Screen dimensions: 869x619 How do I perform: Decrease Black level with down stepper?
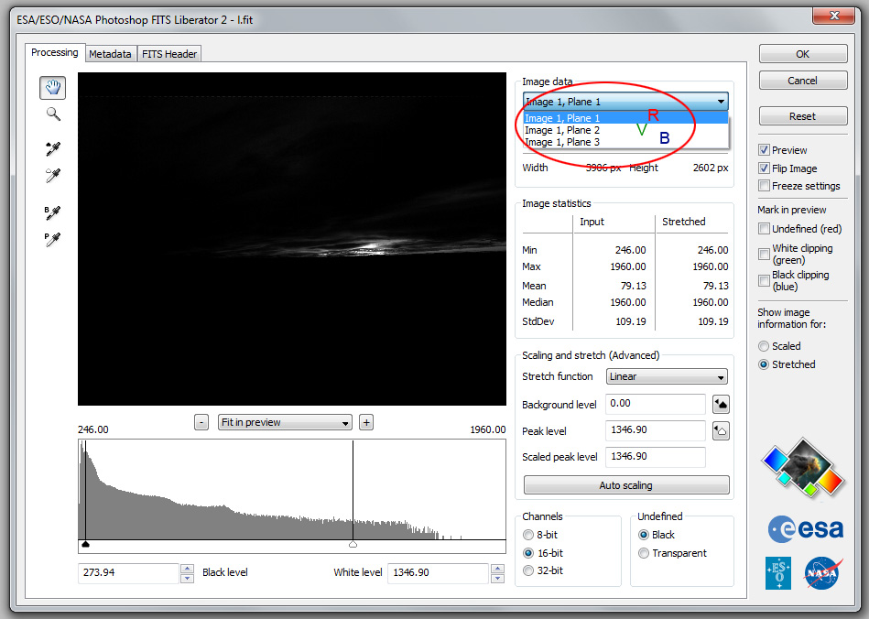[188, 578]
